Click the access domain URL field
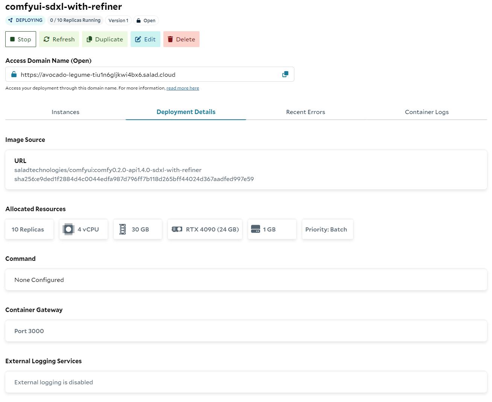Screen dimensions: 492x402 150,74
